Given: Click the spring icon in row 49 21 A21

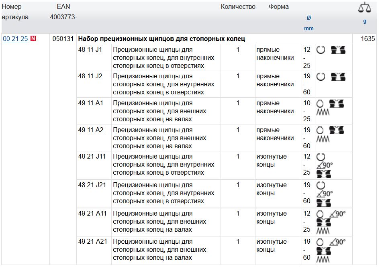Looking at the screenshot, I should coord(323,260).
